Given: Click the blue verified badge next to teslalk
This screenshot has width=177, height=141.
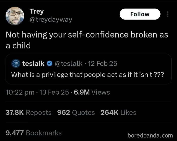Looking at the screenshot, I should tap(49, 64).
